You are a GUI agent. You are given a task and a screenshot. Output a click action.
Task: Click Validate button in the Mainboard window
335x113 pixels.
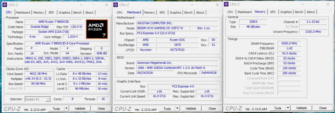(191, 109)
